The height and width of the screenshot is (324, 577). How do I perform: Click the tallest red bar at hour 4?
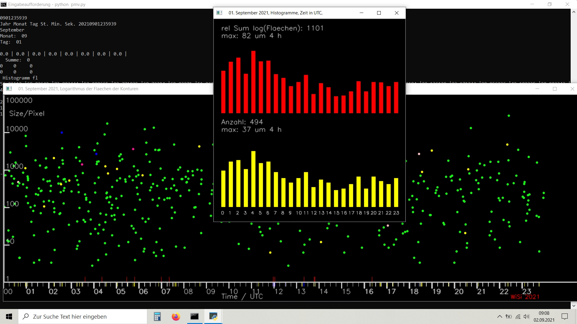pos(253,82)
